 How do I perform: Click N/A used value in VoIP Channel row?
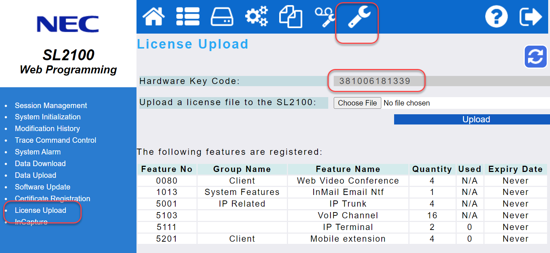[x=469, y=215]
